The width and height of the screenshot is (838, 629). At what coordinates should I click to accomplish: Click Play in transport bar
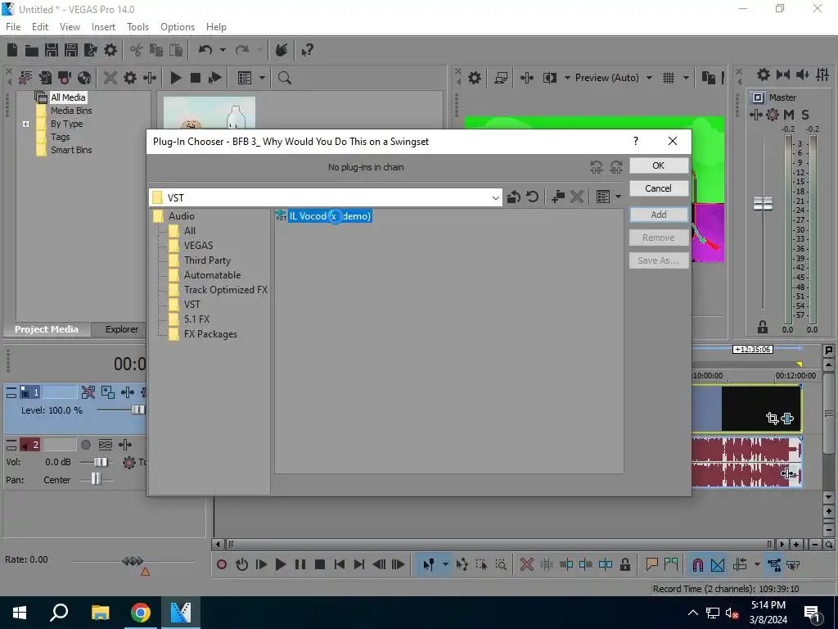[280, 564]
